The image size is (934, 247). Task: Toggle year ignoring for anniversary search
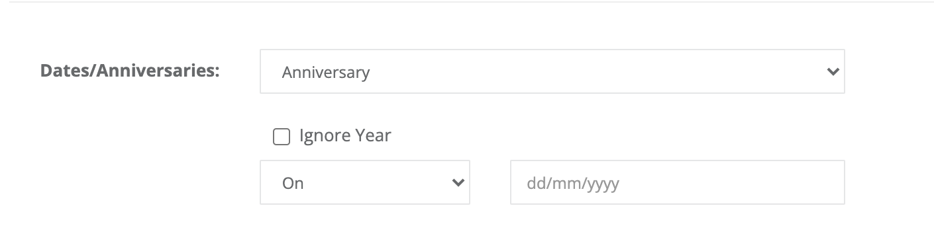point(282,137)
